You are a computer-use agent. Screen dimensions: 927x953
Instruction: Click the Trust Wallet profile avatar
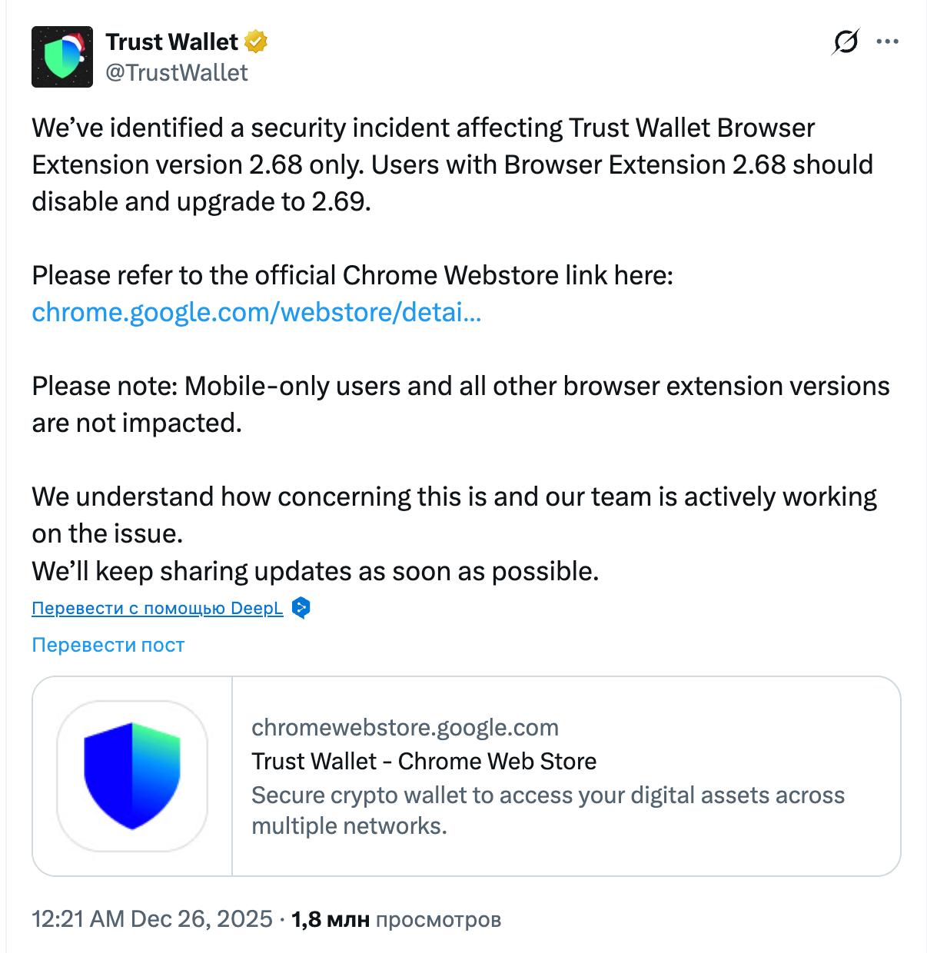point(62,57)
